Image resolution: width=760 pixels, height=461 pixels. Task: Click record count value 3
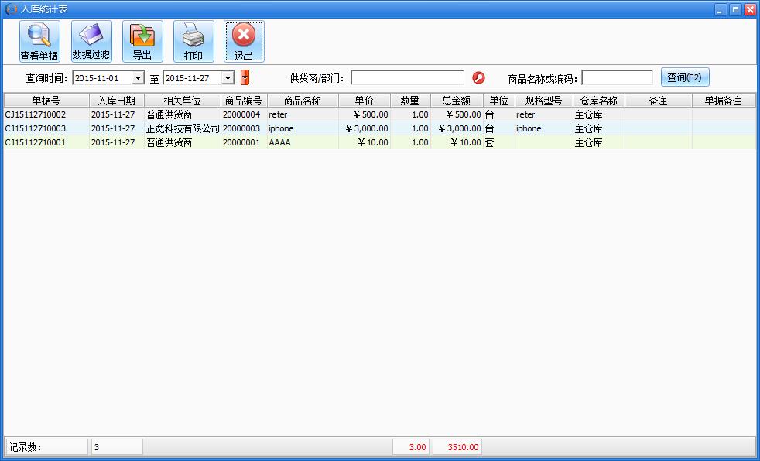click(117, 447)
